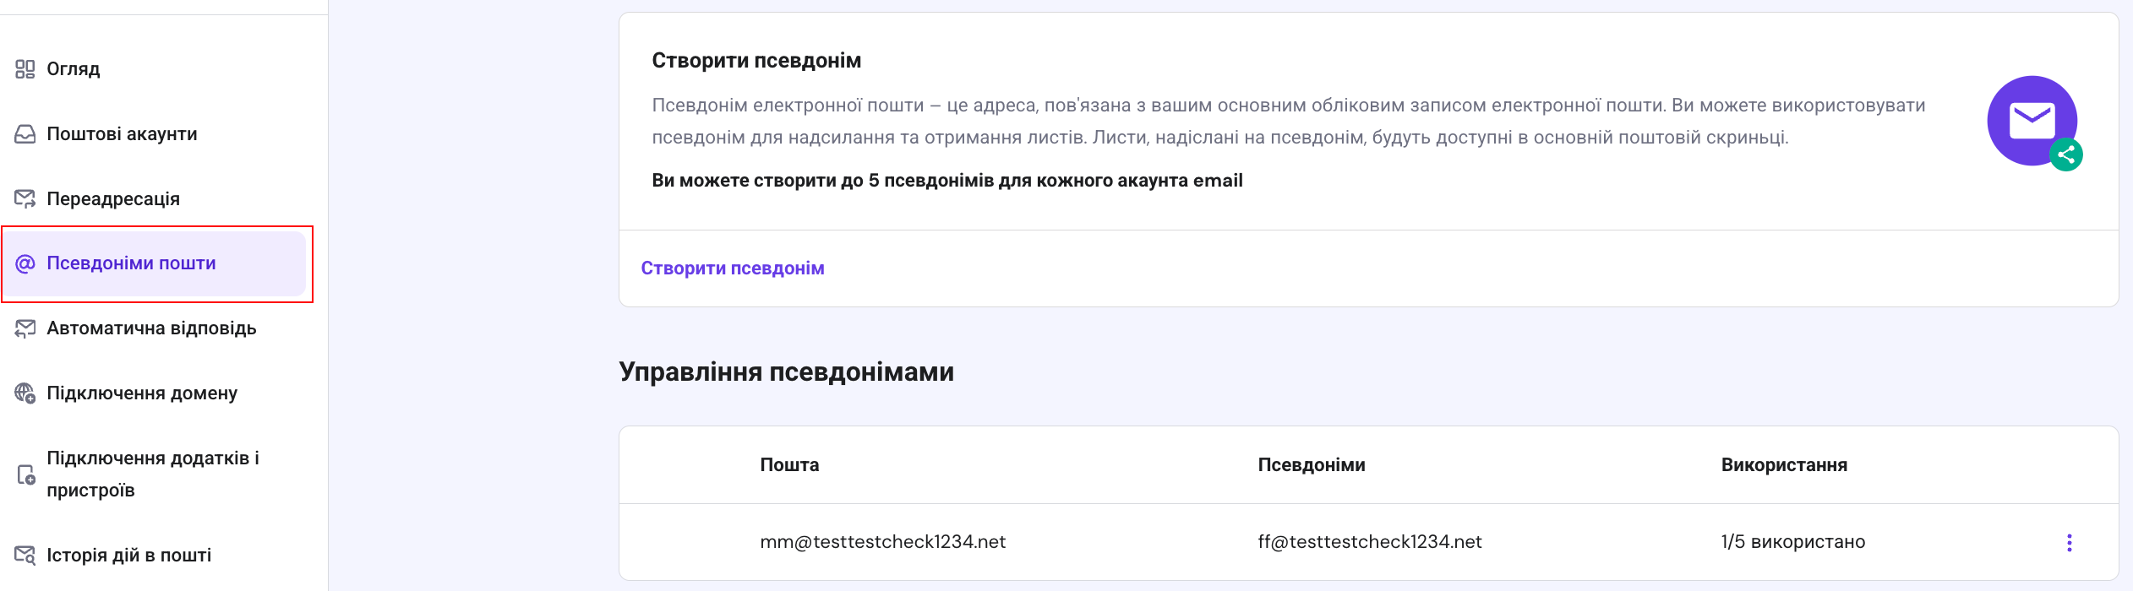Open the three-dot menu for mm@testtestcheck1234.net
This screenshot has width=2133, height=591.
pos(2069,543)
